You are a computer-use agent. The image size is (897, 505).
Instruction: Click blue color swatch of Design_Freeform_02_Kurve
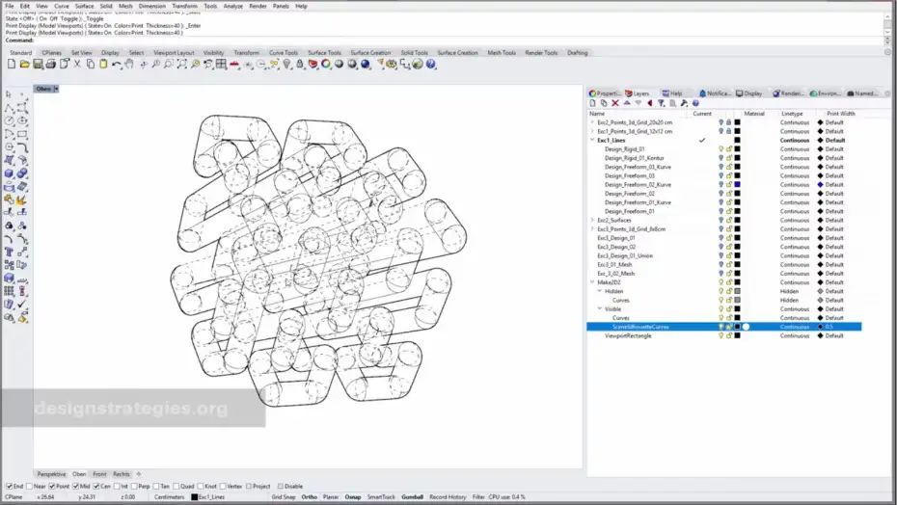[738, 185]
